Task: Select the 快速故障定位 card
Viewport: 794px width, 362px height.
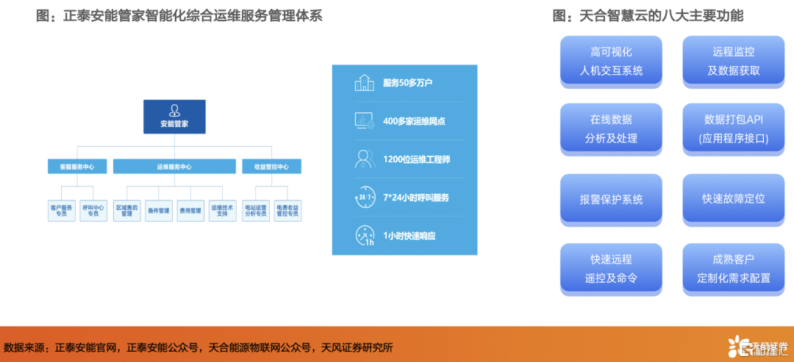Action: 734,200
